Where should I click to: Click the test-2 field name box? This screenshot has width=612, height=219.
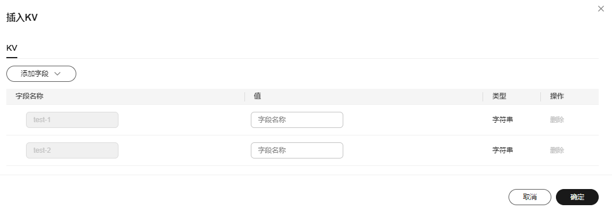72,150
